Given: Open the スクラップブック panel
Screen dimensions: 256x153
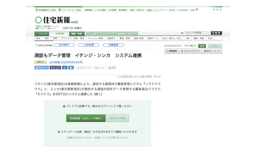Looking at the screenshot, I should pyautogui.click(x=190, y=51).
